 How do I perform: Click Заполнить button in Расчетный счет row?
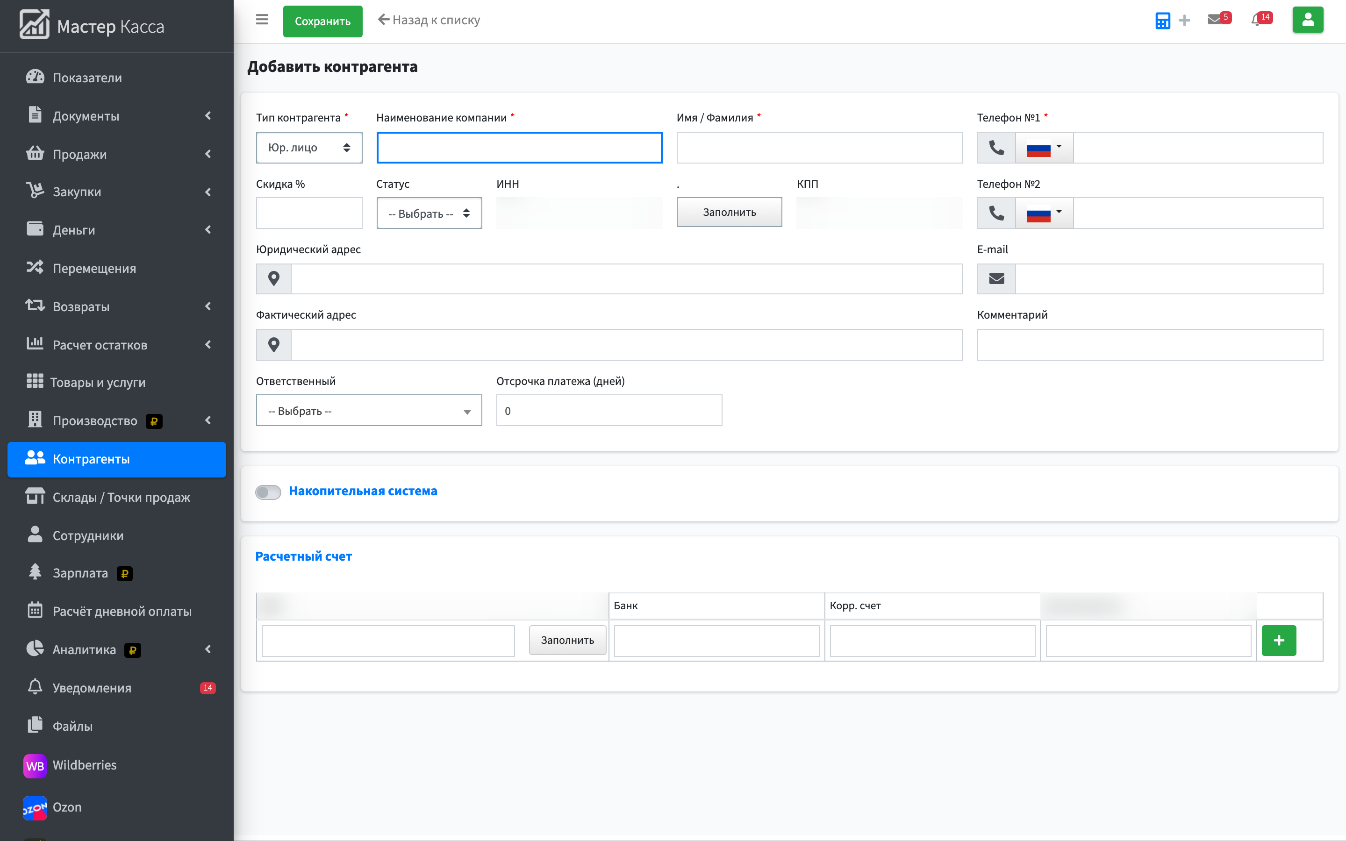567,640
